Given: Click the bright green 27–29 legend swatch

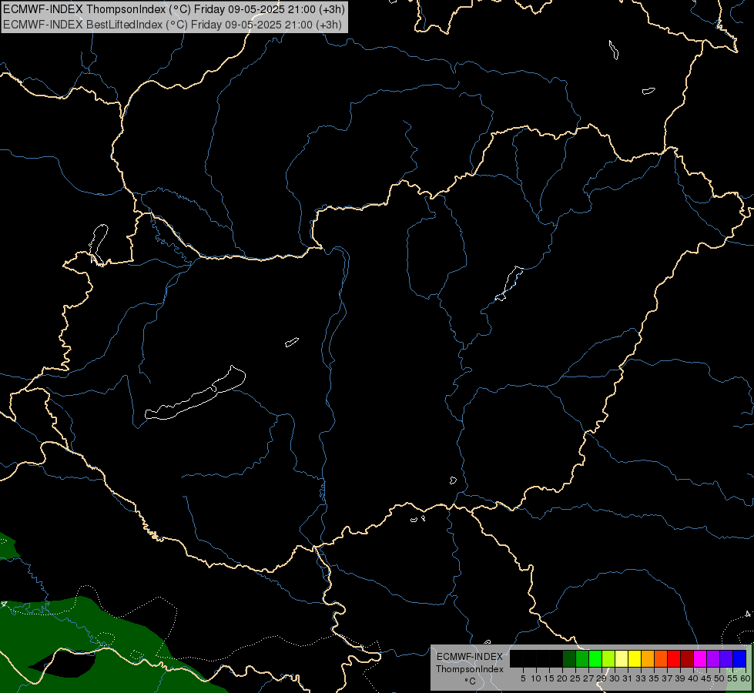Looking at the screenshot, I should [x=595, y=658].
